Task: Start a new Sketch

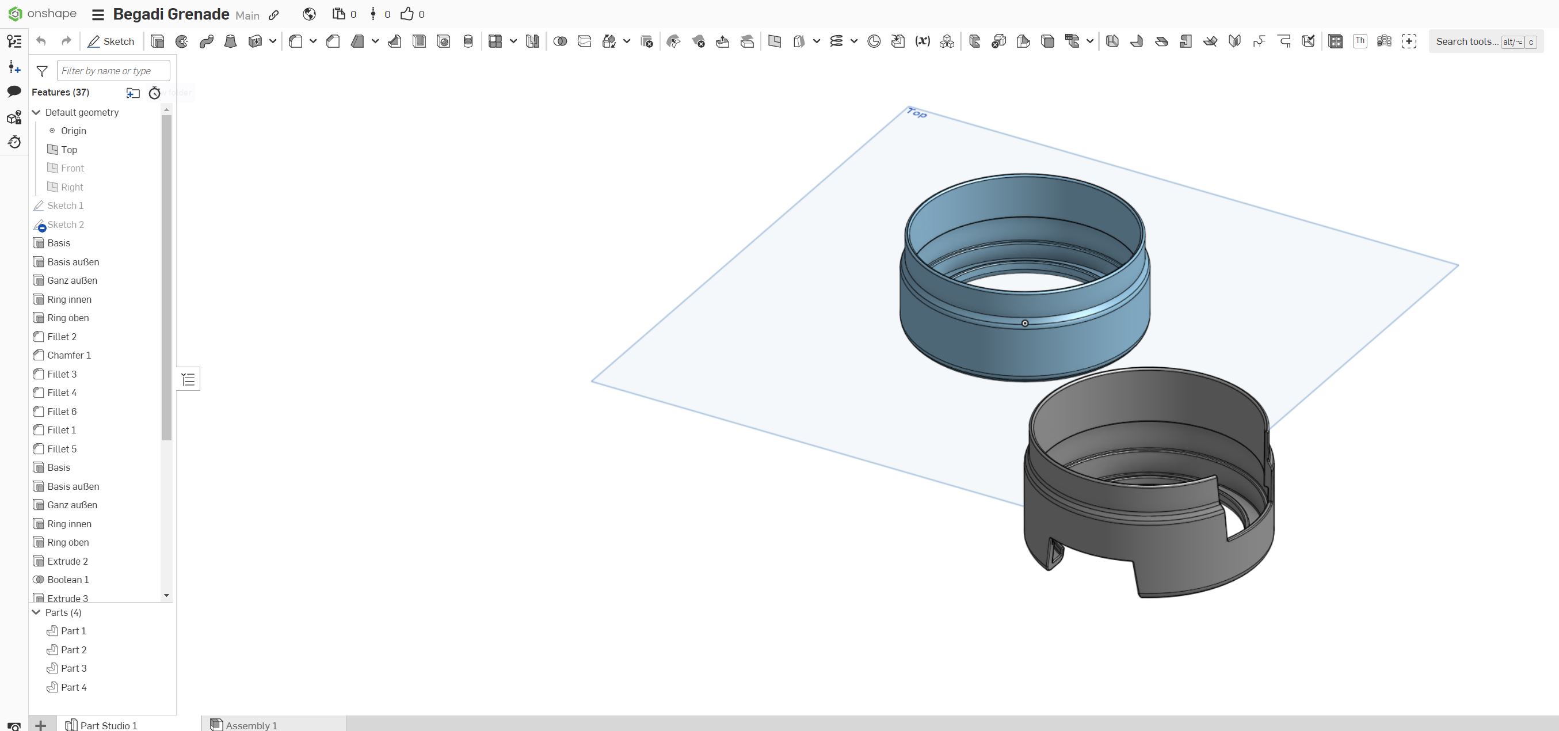Action: pos(112,41)
